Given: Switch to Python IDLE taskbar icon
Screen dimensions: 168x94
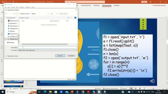Looking at the screenshot, I should click(x=99, y=92).
